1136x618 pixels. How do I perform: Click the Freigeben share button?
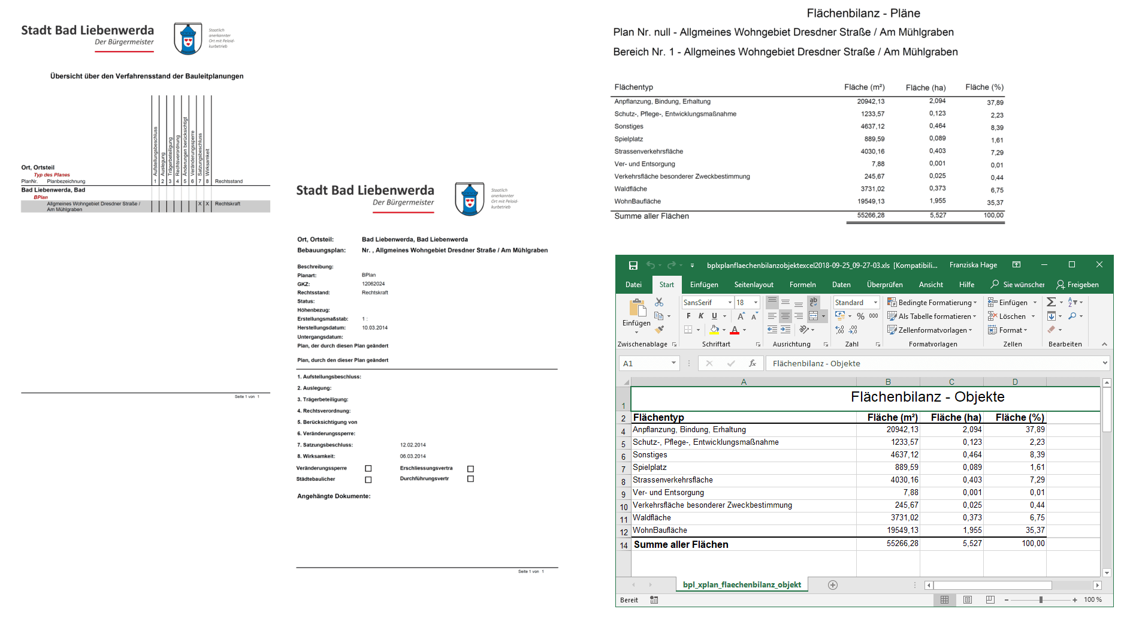click(x=1077, y=285)
